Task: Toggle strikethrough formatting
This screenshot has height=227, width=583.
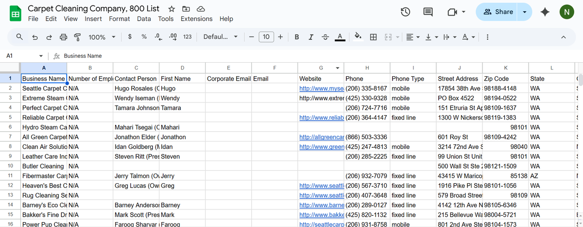Action: (325, 36)
